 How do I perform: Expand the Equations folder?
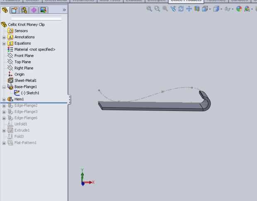(x=4, y=44)
